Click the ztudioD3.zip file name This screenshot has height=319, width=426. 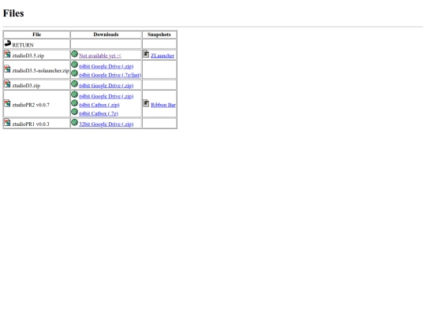[x=26, y=85]
